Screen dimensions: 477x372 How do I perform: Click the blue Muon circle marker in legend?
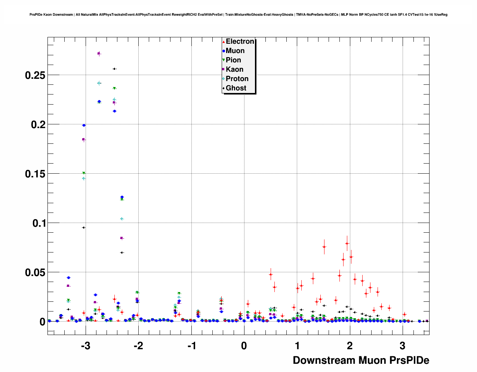[224, 51]
